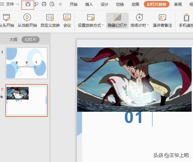Click the Save icon in quick toolbar
This screenshot has height=162, width=193.
(28, 5)
